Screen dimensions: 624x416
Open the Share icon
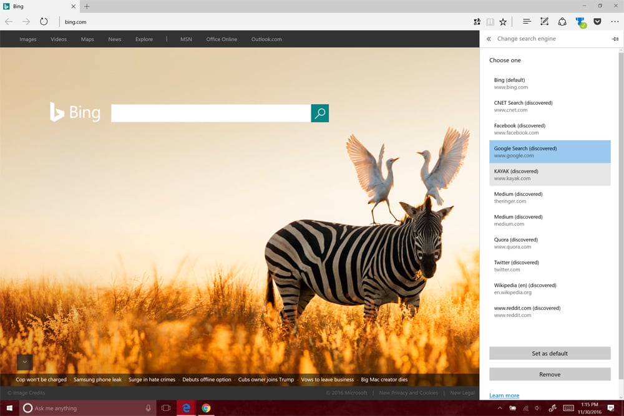(x=562, y=21)
